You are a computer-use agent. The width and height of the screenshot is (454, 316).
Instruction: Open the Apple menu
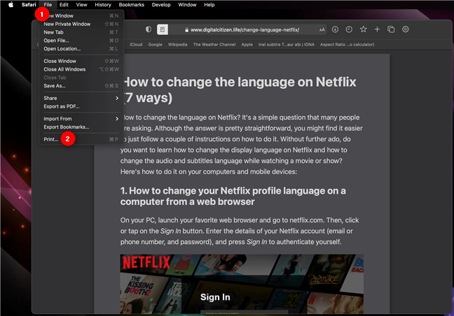point(11,5)
